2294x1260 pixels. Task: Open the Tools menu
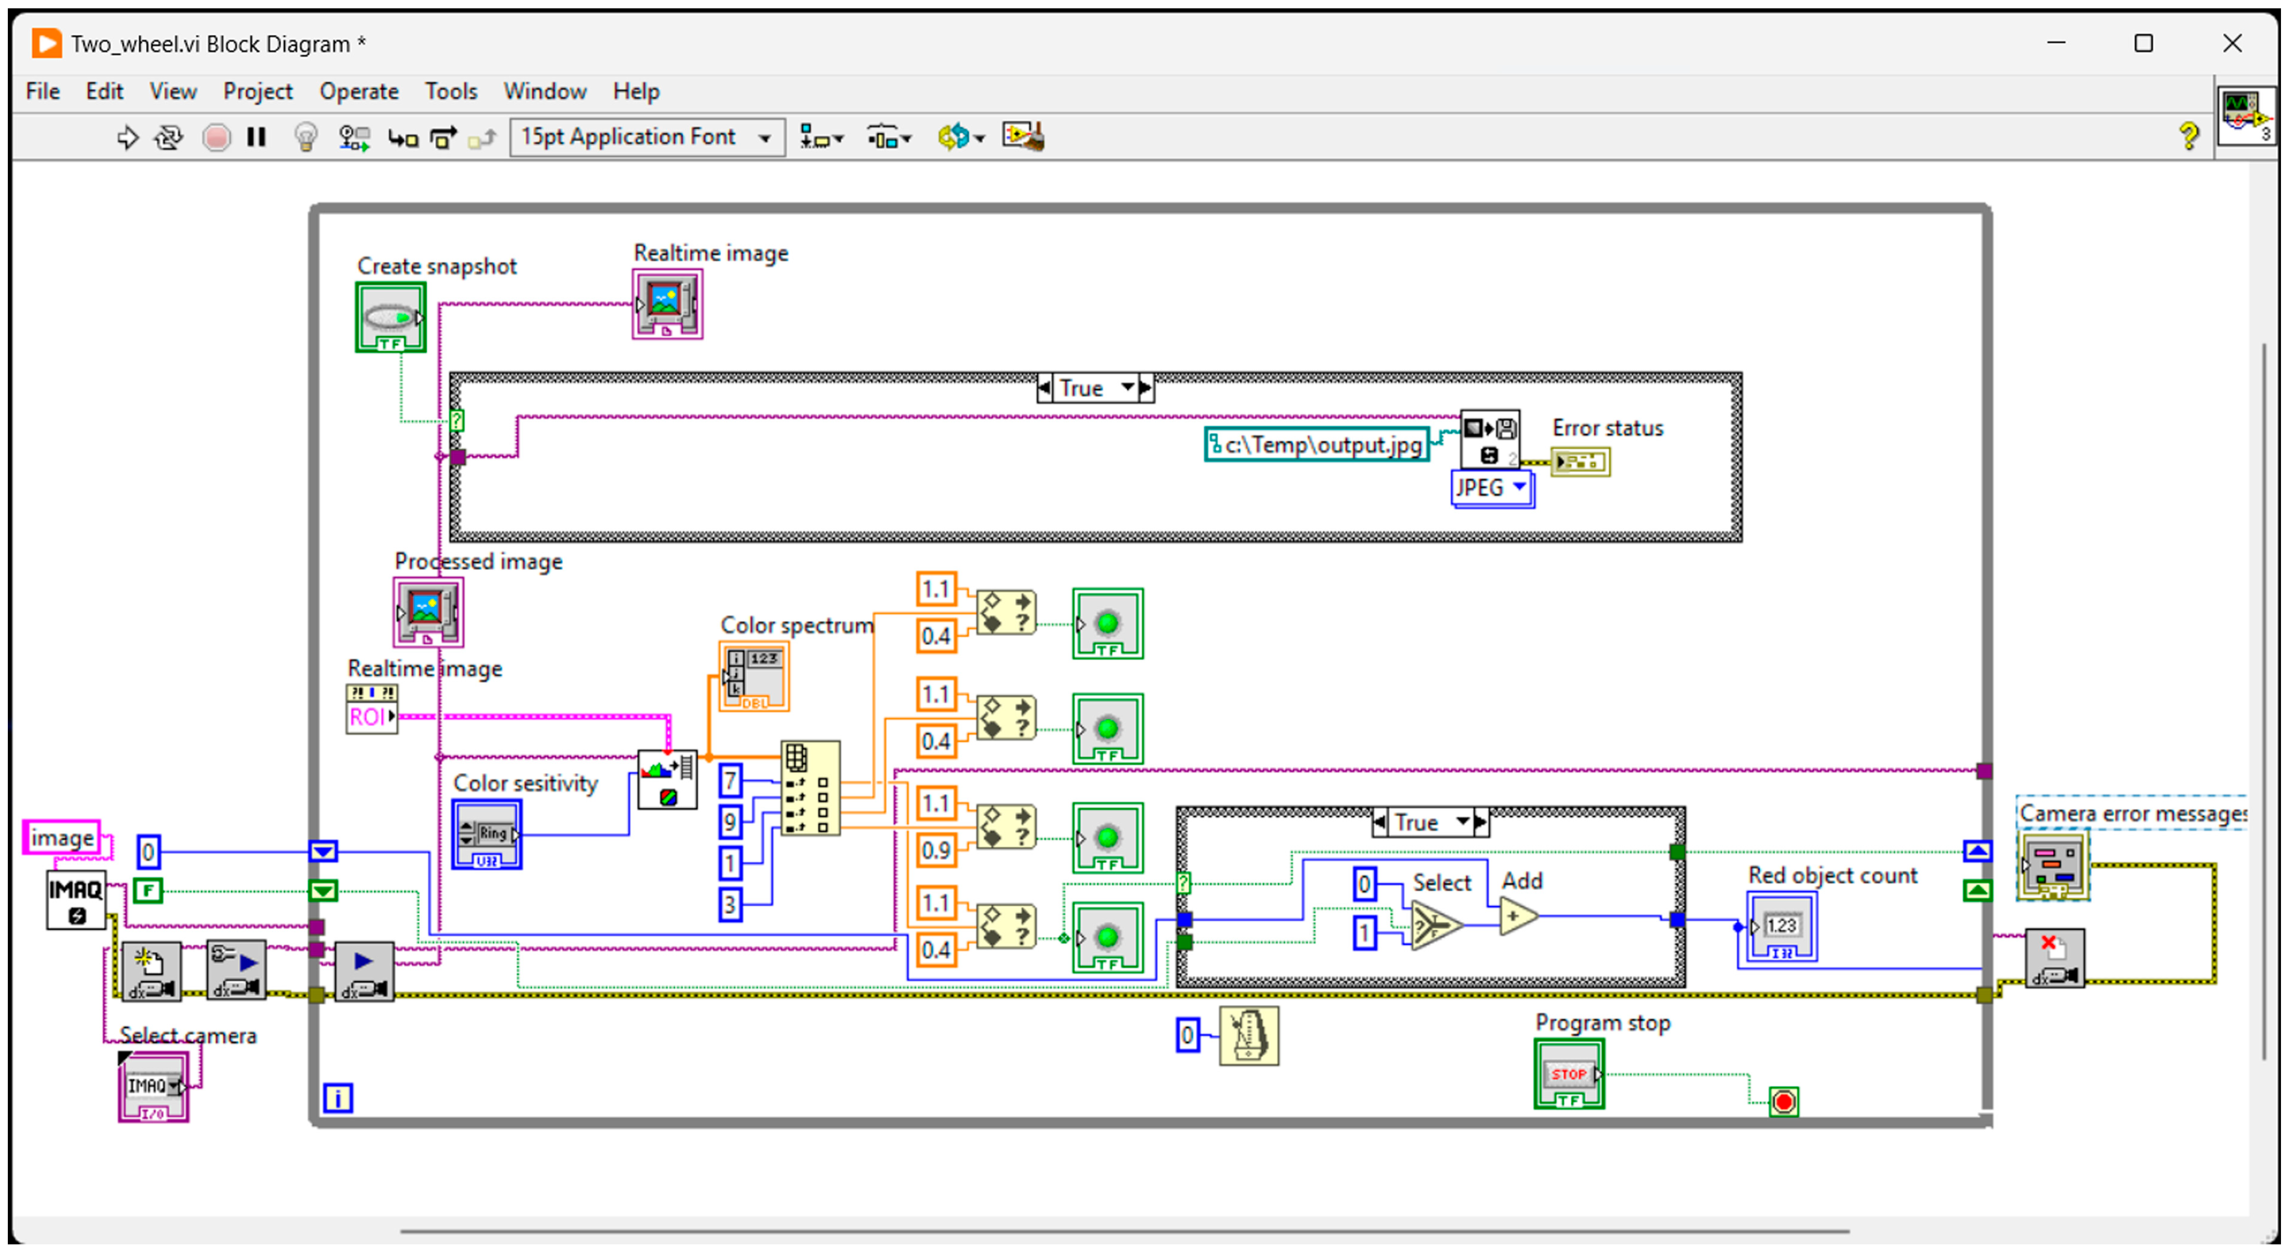(451, 91)
